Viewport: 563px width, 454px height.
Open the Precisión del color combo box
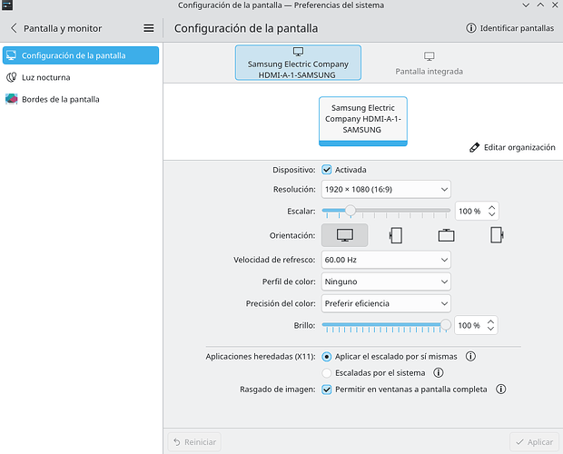coord(386,303)
